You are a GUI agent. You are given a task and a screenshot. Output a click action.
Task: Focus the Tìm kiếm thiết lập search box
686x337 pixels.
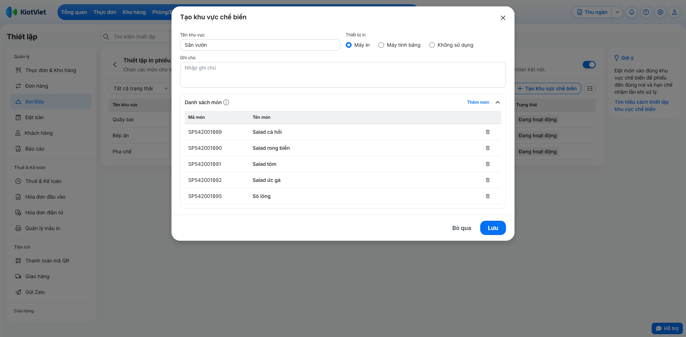137,37
